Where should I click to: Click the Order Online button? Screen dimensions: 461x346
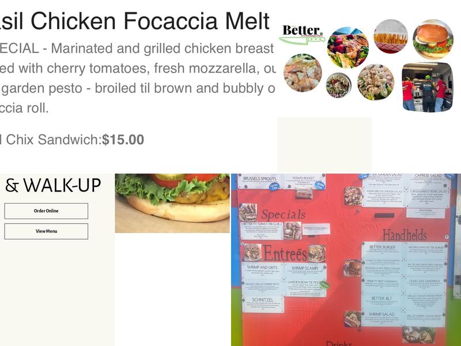(x=46, y=211)
